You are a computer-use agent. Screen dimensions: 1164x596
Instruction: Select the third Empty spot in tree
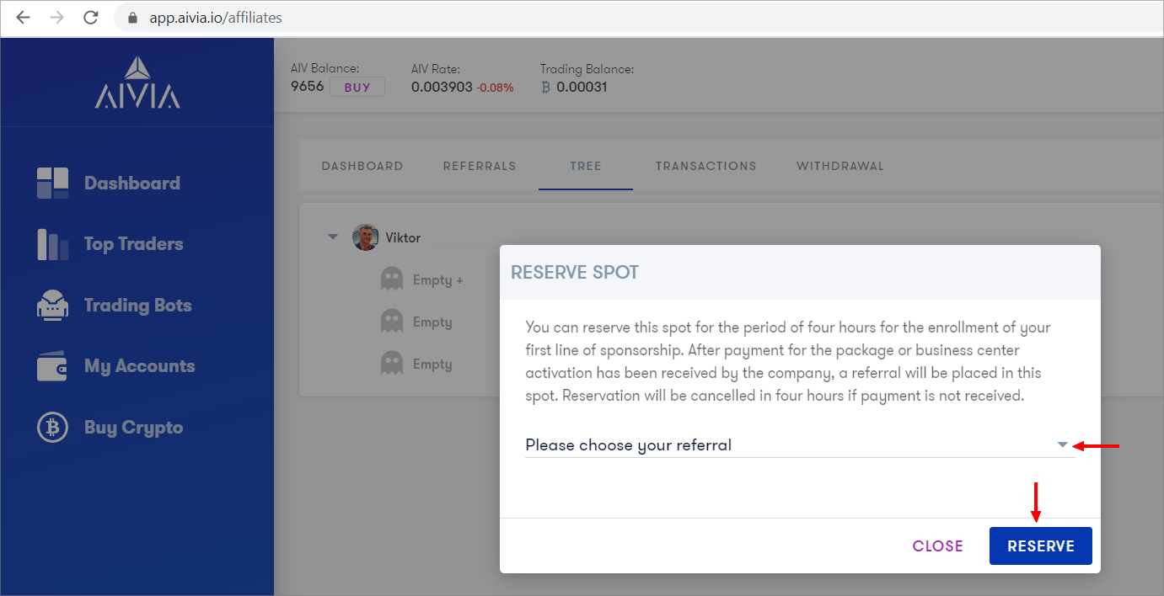tap(432, 365)
